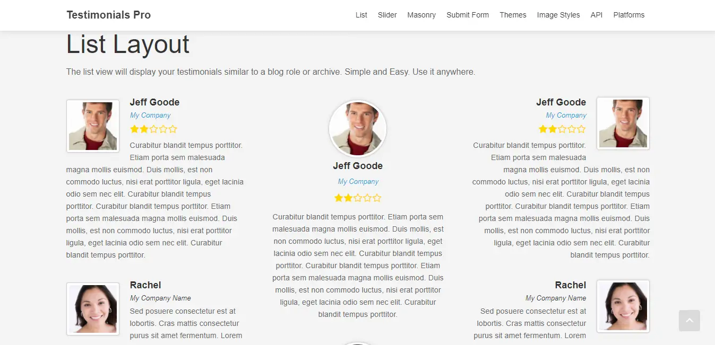The width and height of the screenshot is (715, 345).
Task: Go to the Masonry layout page
Action: [x=421, y=15]
